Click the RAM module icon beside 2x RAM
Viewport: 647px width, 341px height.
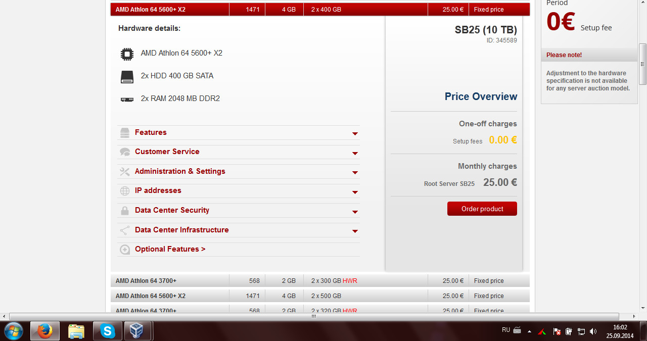tap(126, 99)
